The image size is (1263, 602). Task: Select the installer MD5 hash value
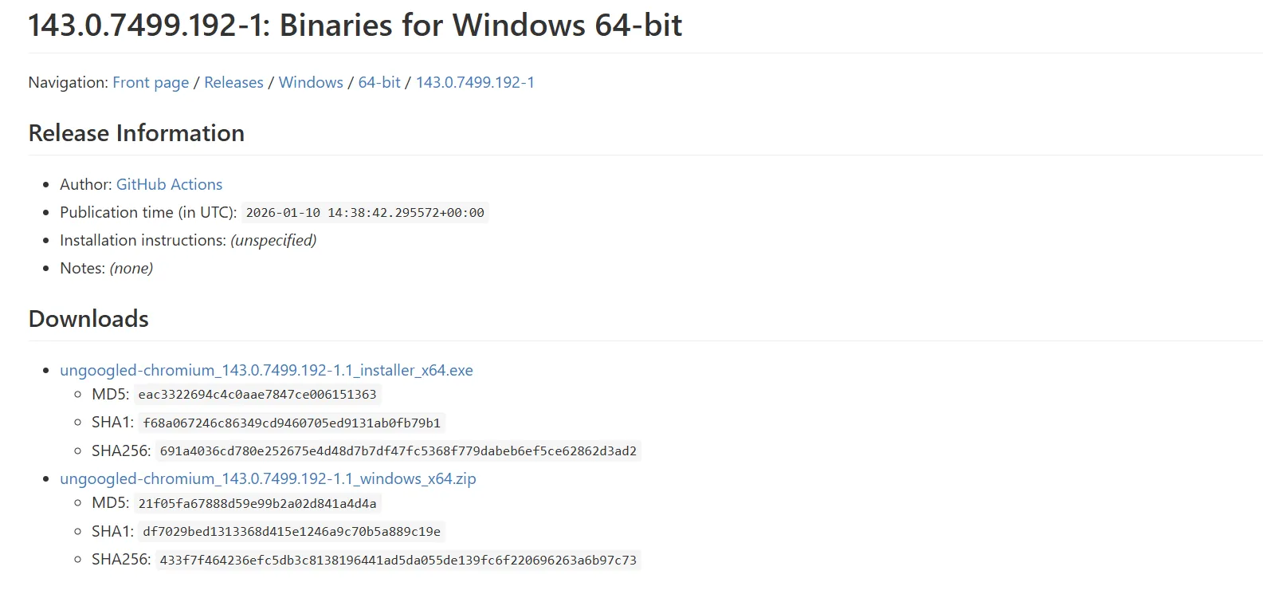pos(257,394)
